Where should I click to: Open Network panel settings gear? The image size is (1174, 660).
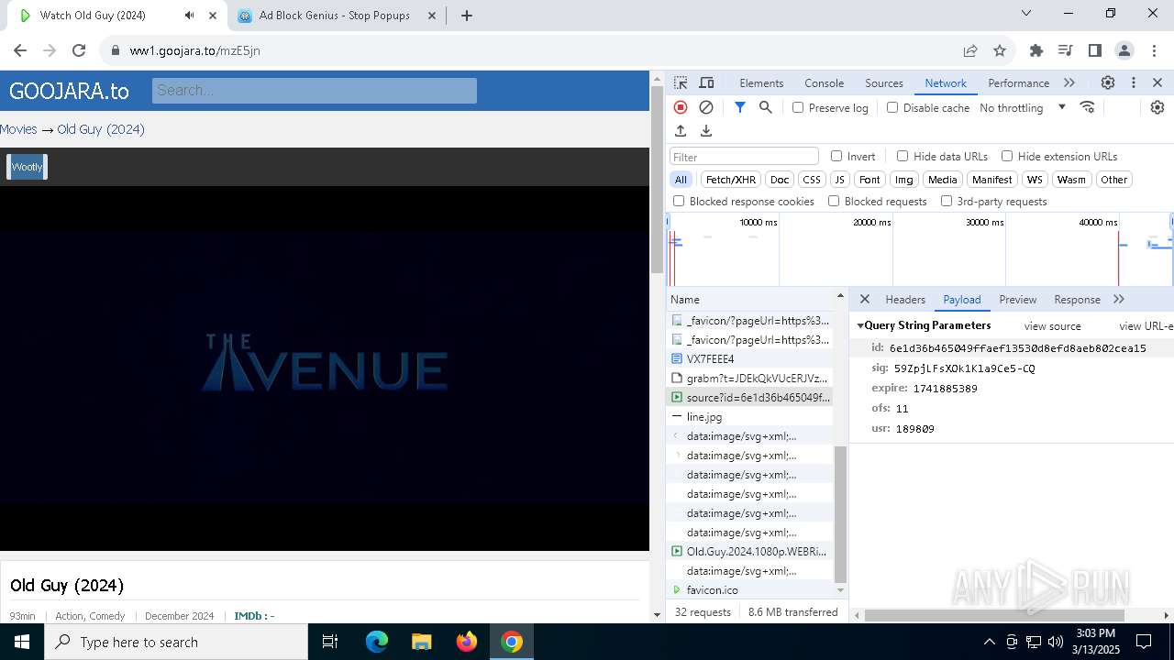point(1157,107)
